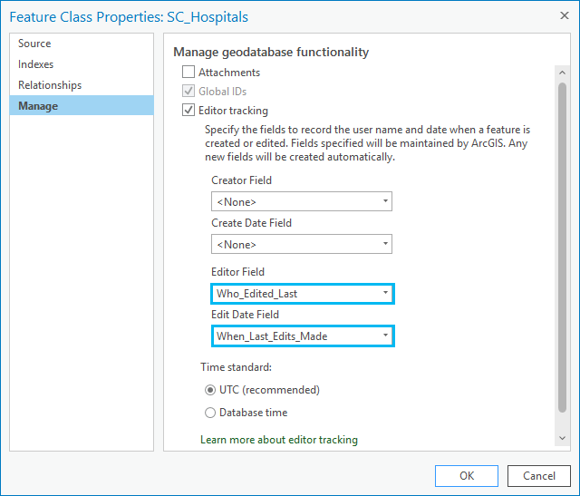Open the Editor Field dropdown arrow
This screenshot has width=580, height=496.
(385, 294)
